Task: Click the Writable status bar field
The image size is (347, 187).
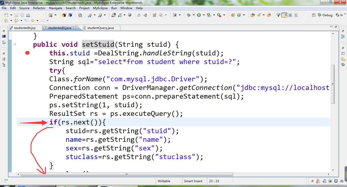Action: pyautogui.click(x=168, y=181)
